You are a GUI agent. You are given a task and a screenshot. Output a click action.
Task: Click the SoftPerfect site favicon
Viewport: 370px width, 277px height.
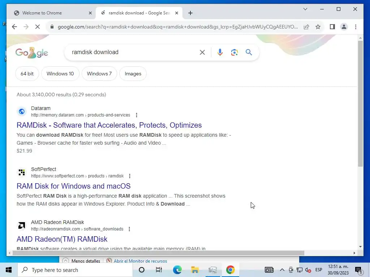click(22, 172)
